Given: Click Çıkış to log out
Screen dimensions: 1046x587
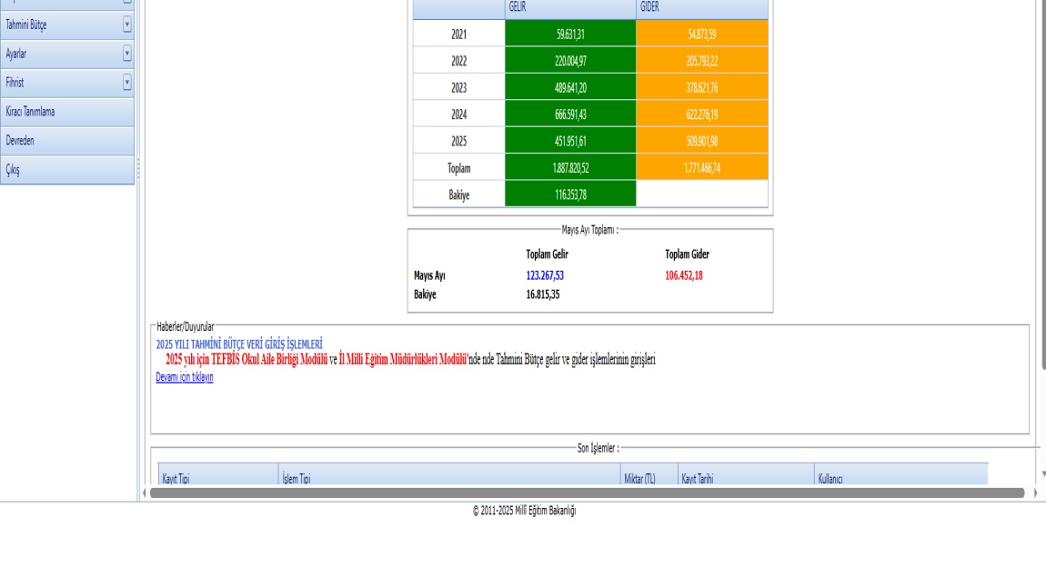Looking at the screenshot, I should 13,170.
